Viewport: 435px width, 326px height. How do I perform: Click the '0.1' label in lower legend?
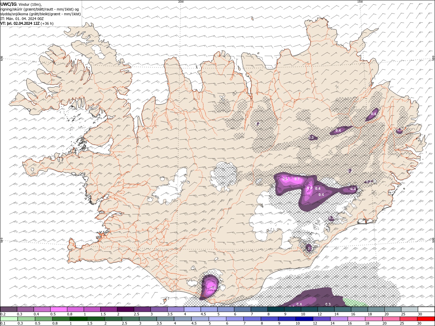click(2, 324)
